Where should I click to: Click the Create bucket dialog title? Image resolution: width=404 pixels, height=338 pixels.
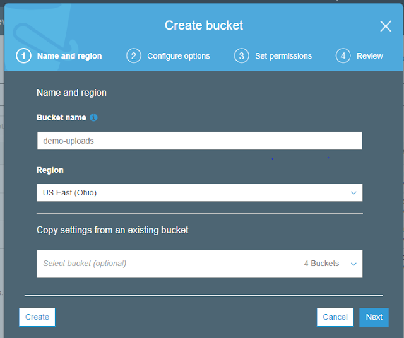(x=203, y=25)
